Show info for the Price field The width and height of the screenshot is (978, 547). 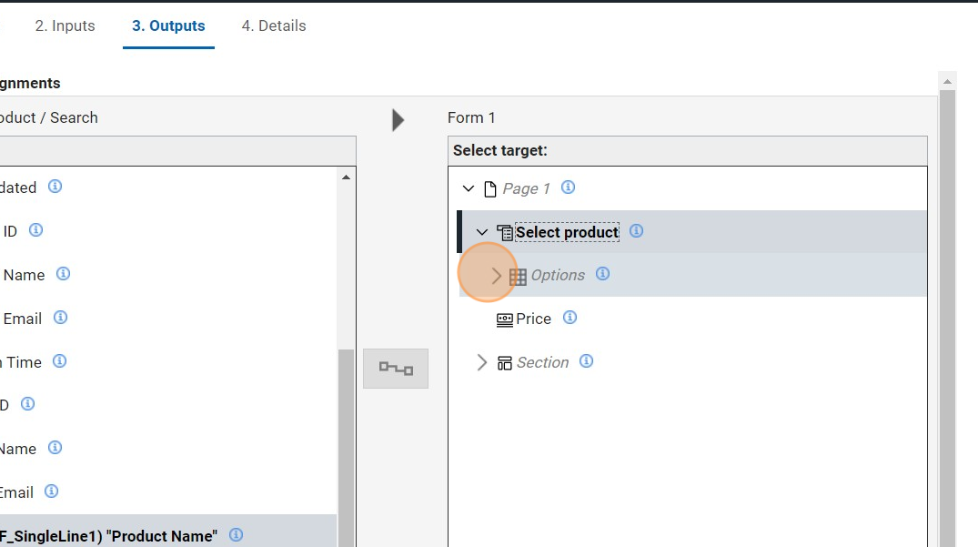[570, 318]
